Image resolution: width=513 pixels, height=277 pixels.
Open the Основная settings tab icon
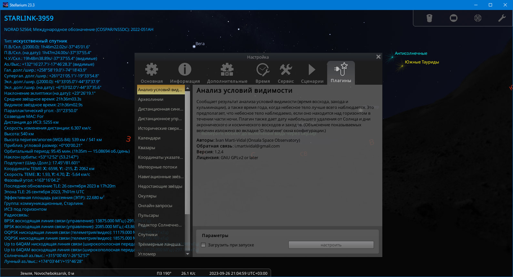click(x=151, y=70)
